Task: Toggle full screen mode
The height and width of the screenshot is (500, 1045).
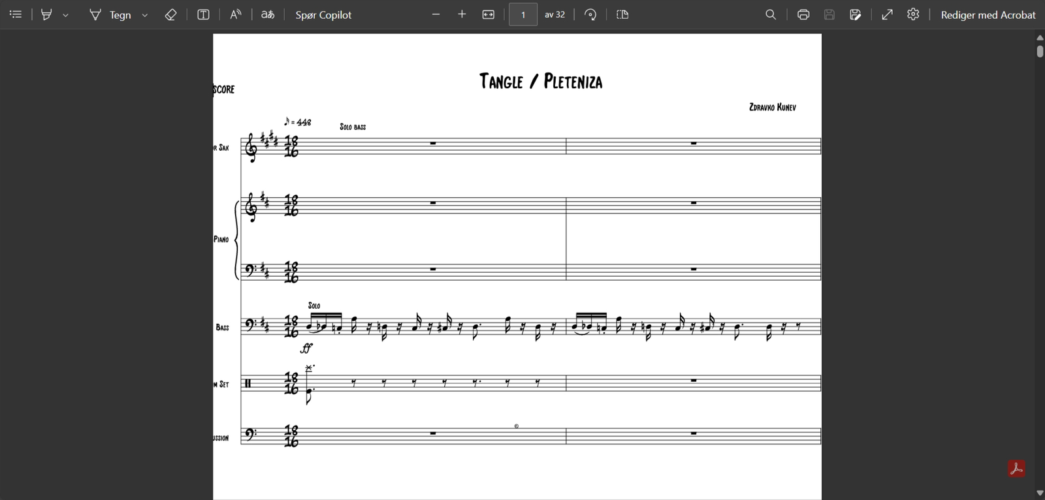Action: tap(887, 14)
